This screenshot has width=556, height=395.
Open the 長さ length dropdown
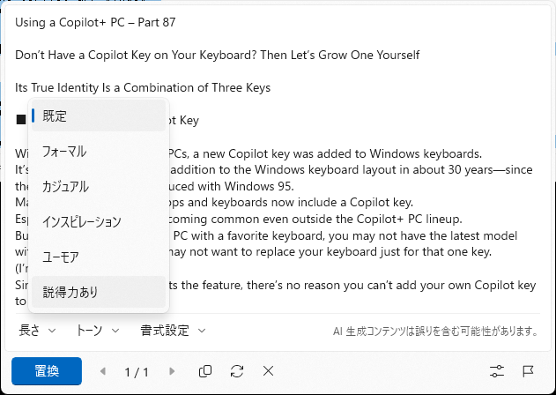(x=37, y=331)
